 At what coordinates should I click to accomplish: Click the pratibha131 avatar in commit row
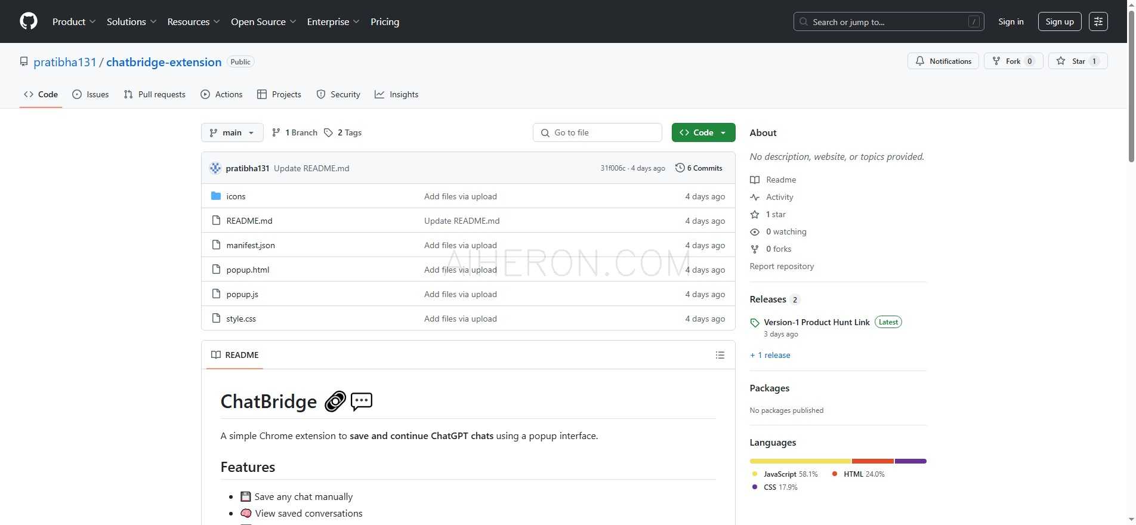(x=215, y=168)
